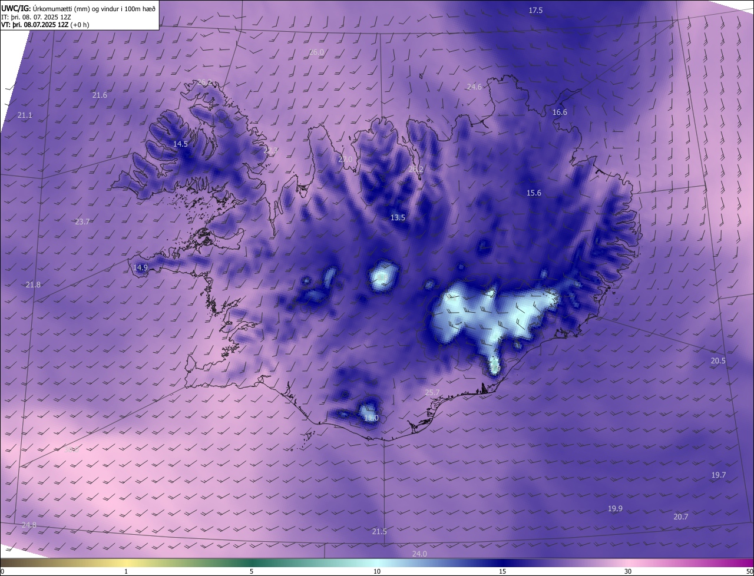Click the 21.8 value label

coord(33,285)
